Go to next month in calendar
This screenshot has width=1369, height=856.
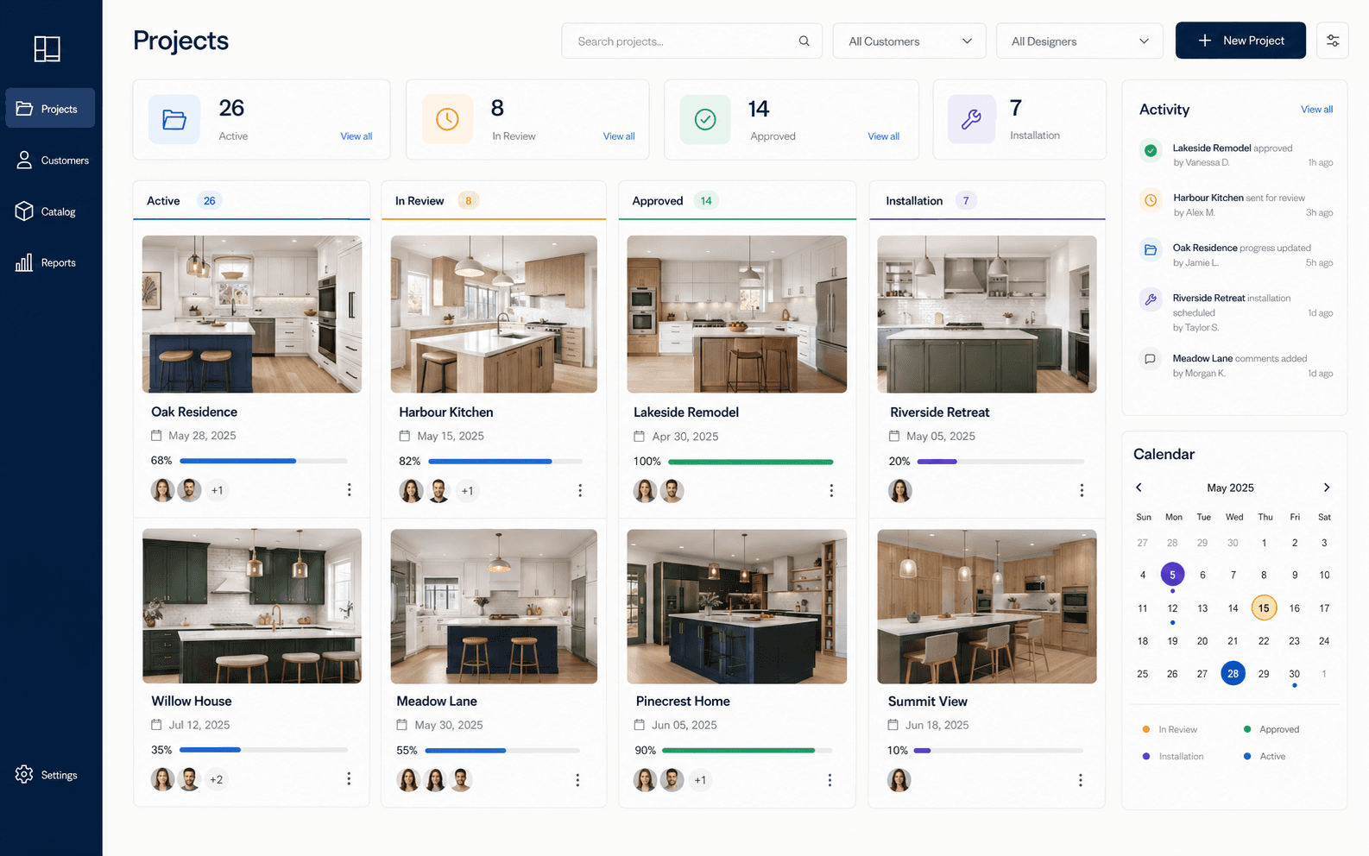[1327, 488]
